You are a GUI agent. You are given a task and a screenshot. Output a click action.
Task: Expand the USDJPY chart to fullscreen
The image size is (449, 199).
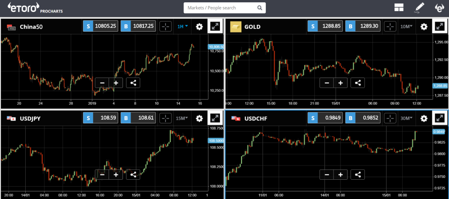[215, 118]
